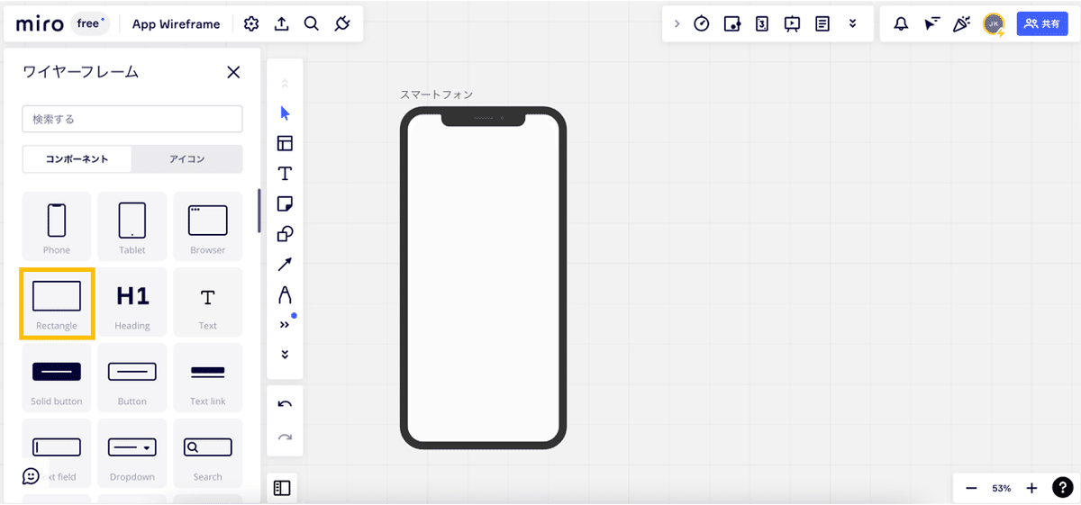1081x505 pixels.
Task: Click the miro logo
Action: click(40, 24)
